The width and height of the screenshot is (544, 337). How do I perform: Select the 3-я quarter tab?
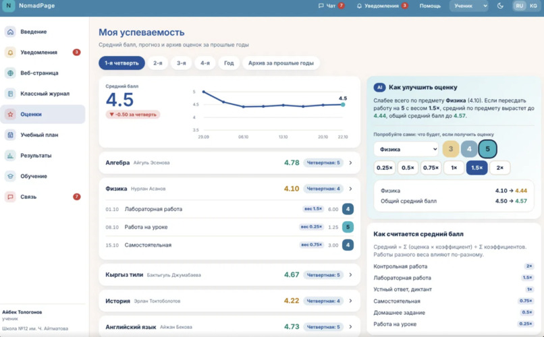point(182,63)
